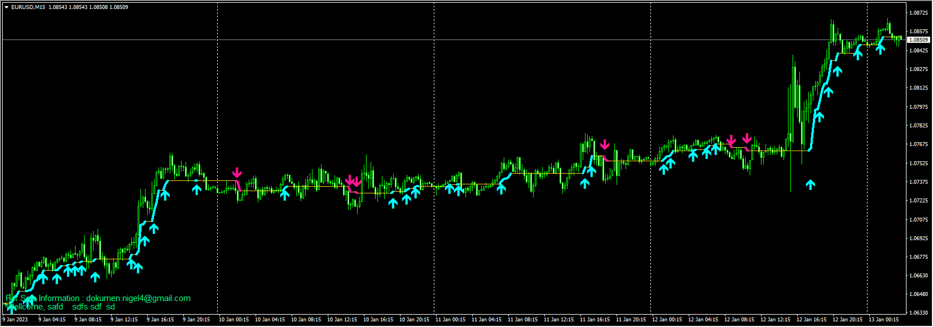Viewport: 933px width, 327px height.
Task: Click the 10 Jan 00:15 time label
Action: click(x=234, y=320)
